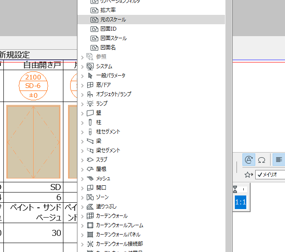The width and height of the screenshot is (285, 252).
Task: Click the SD-6 door marker circle
Action: (x=33, y=86)
